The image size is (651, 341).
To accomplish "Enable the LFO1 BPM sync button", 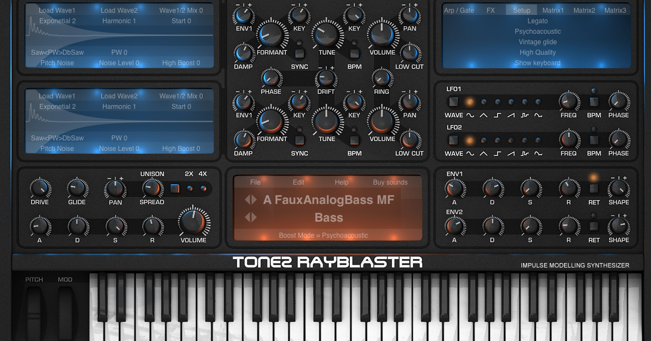I will pyautogui.click(x=594, y=102).
